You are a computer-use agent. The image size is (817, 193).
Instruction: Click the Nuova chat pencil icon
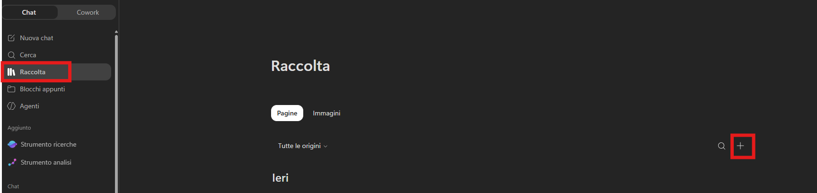[11, 38]
